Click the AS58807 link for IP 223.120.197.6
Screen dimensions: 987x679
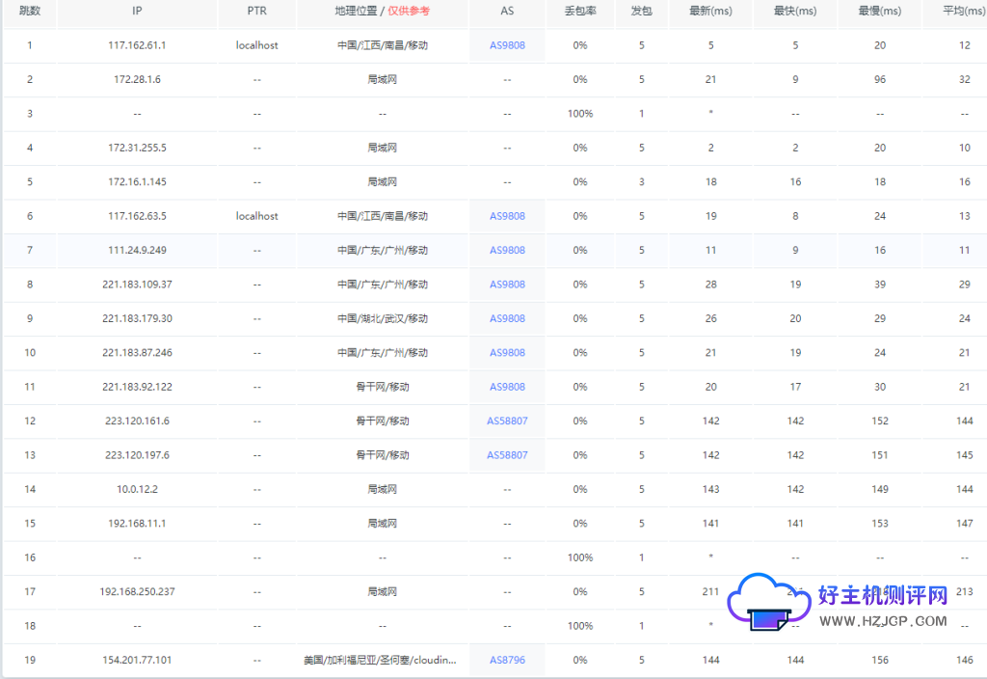click(x=507, y=455)
